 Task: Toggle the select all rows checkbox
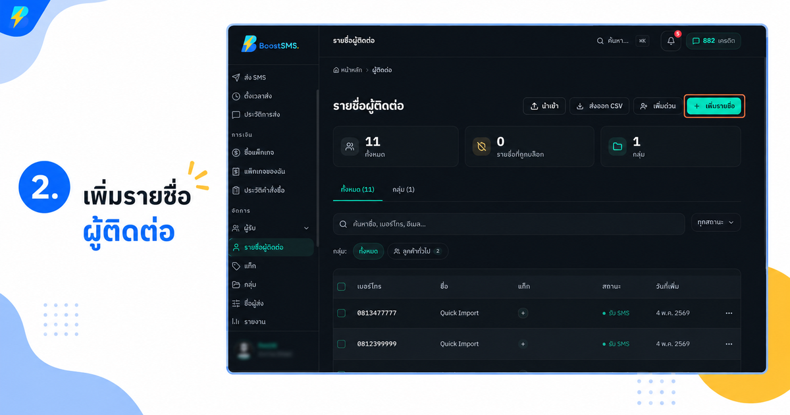[341, 287]
